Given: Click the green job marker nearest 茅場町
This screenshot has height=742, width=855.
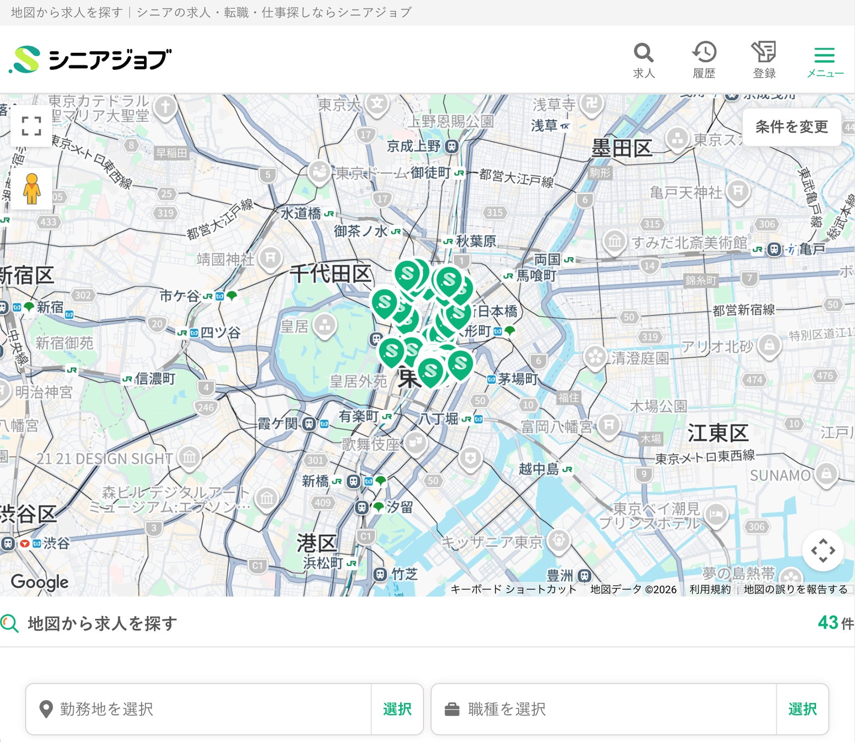Looking at the screenshot, I should [460, 364].
